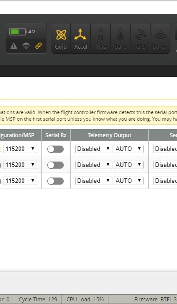Screen dimensions: 177x304
Task: Open third row telemetry AUTO baud dropdown
Action: click(129, 181)
